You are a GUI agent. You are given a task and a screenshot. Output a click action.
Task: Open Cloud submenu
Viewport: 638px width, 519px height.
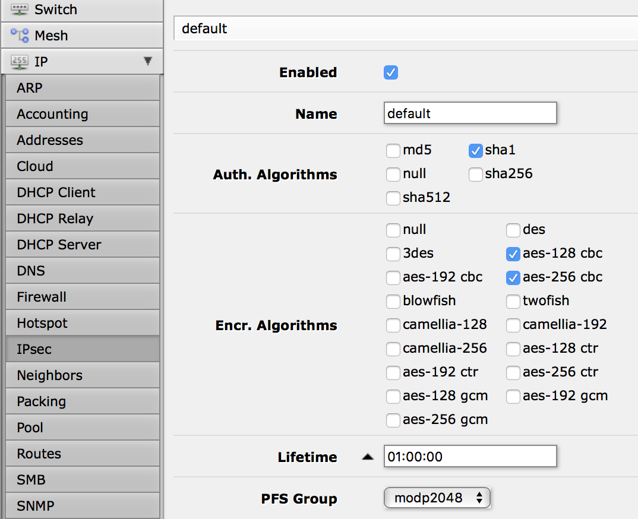pos(83,166)
